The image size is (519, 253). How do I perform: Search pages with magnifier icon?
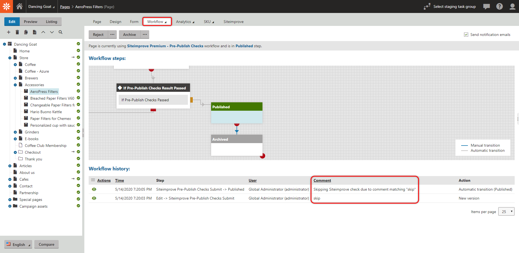pyautogui.click(x=61, y=32)
